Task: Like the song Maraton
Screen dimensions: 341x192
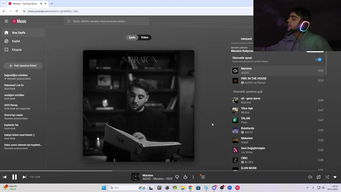Action: [185, 177]
